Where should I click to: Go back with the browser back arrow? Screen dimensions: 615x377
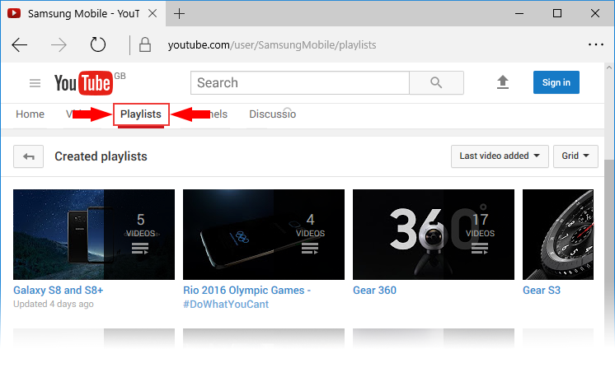[x=19, y=45]
